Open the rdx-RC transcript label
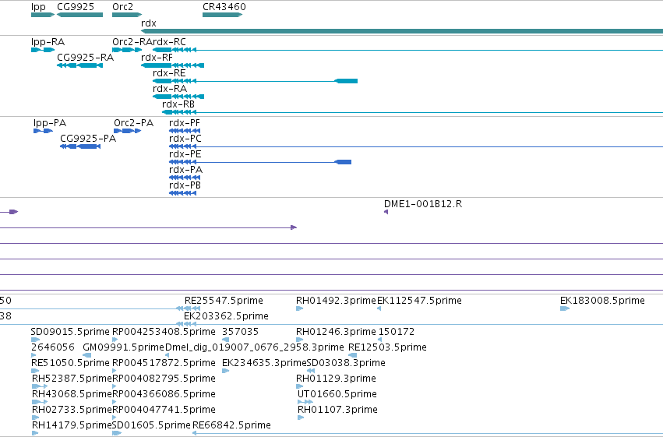 [169, 42]
